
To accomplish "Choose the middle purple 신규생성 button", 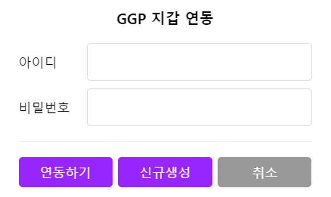I will point(165,172).
